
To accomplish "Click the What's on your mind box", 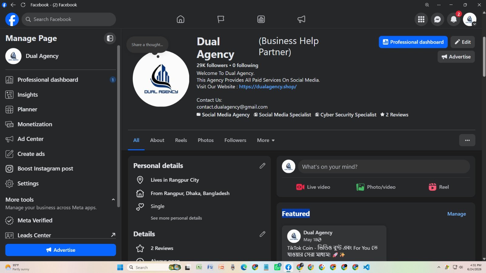I will [384, 167].
